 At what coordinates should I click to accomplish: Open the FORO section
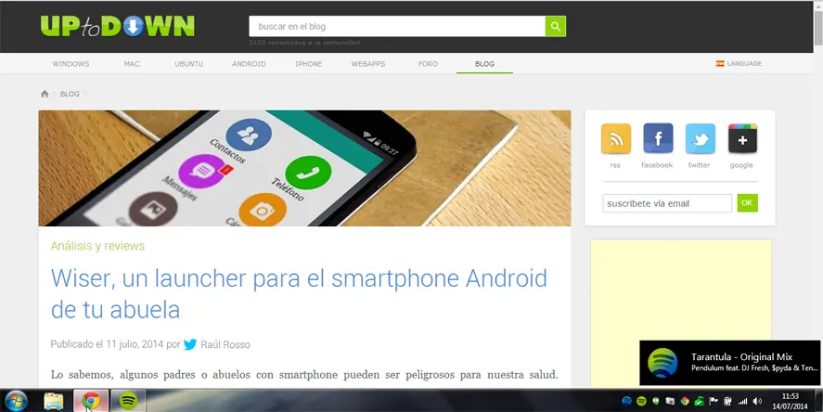[428, 63]
